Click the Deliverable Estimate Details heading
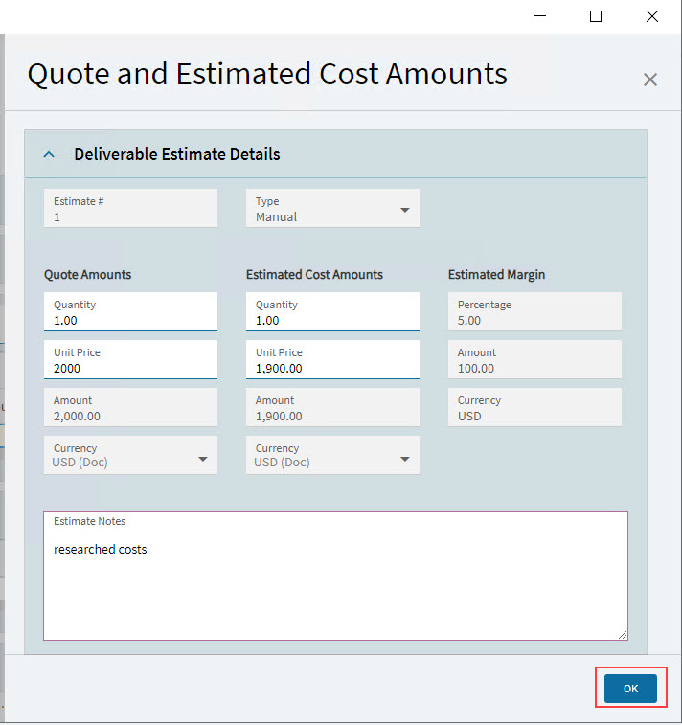This screenshot has height=725, width=682. tap(177, 154)
